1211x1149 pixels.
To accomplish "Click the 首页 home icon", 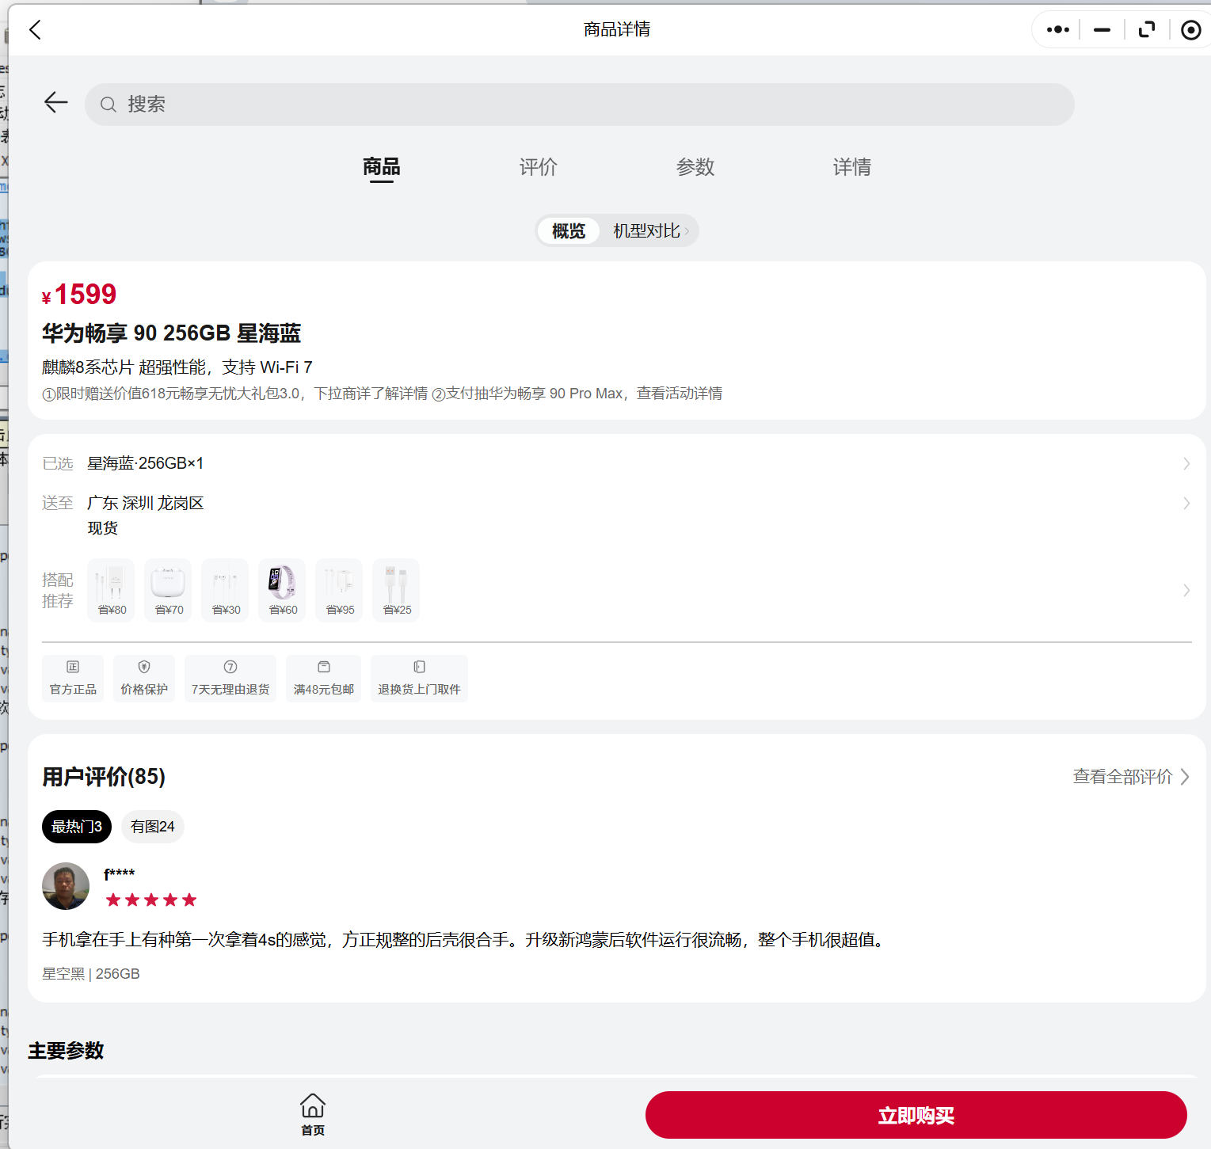I will (x=313, y=1115).
